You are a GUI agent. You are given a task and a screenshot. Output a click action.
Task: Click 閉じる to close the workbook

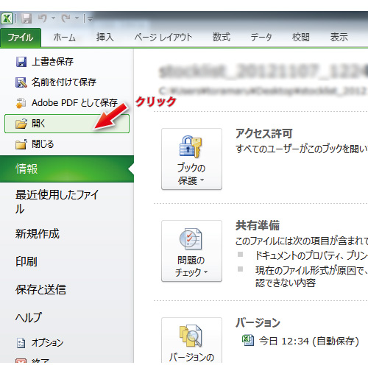pyautogui.click(x=35, y=144)
